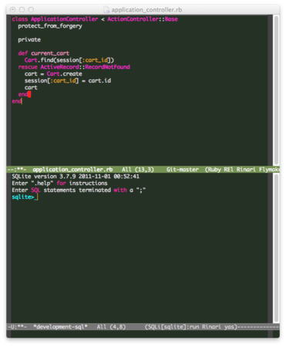Click the word private in the code
Screen dimensions: 286x347
tap(29, 40)
